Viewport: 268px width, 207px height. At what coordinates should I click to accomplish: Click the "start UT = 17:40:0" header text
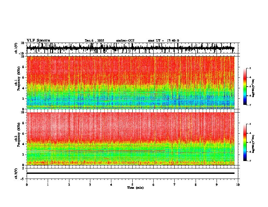(163, 41)
